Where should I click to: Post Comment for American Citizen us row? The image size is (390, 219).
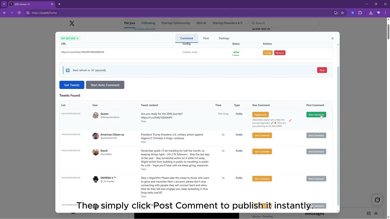pyautogui.click(x=316, y=135)
